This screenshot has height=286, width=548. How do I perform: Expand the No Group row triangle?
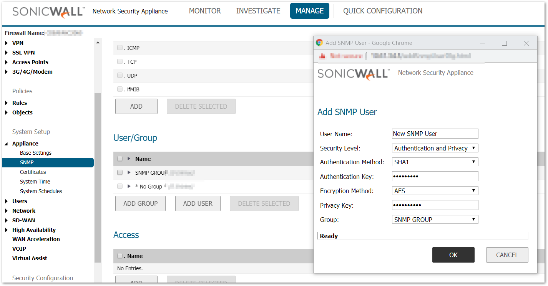tap(129, 186)
